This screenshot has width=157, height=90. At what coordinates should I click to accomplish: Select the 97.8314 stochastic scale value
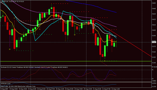click(x=154, y=67)
